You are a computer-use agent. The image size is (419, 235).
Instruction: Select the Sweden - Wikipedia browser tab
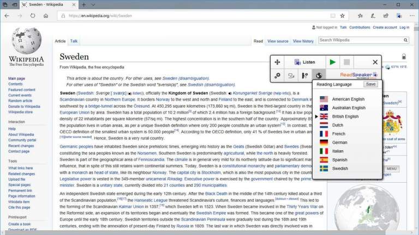(x=49, y=4)
